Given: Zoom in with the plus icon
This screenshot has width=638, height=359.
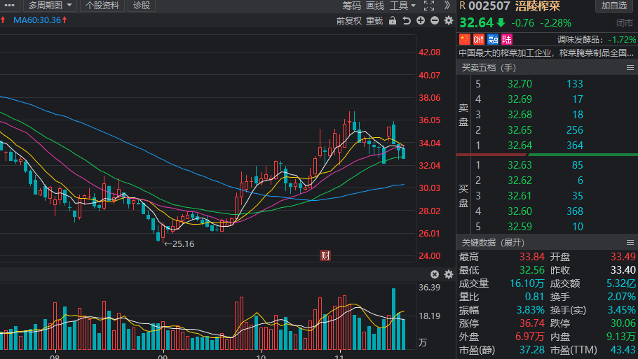Looking at the screenshot, I should click(421, 20).
